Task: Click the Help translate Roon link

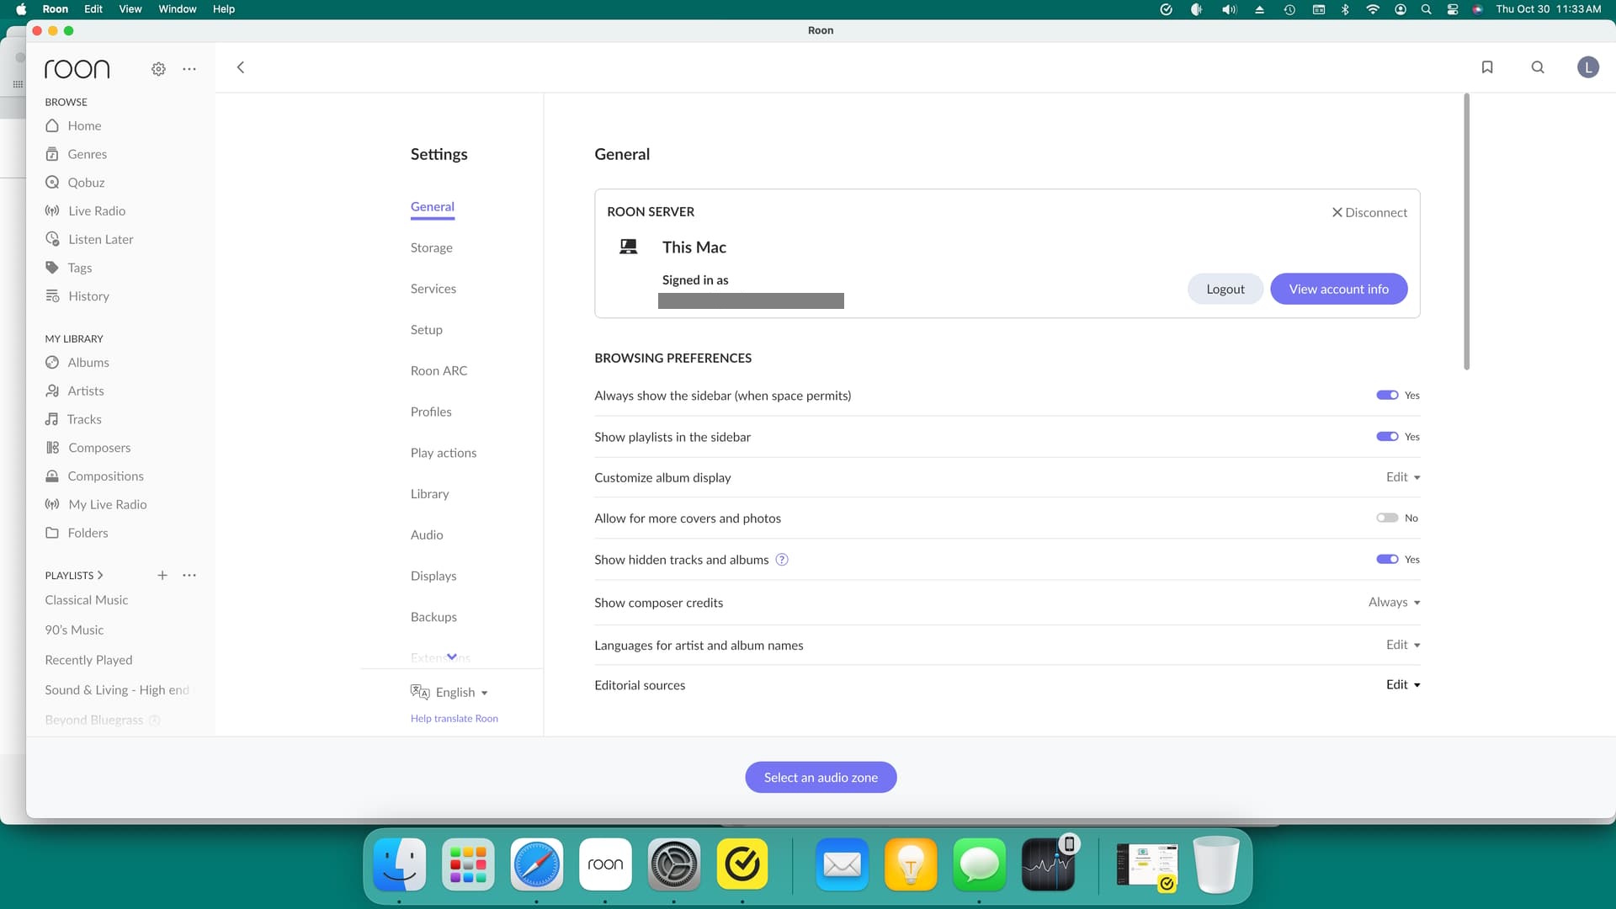Action: tap(454, 719)
